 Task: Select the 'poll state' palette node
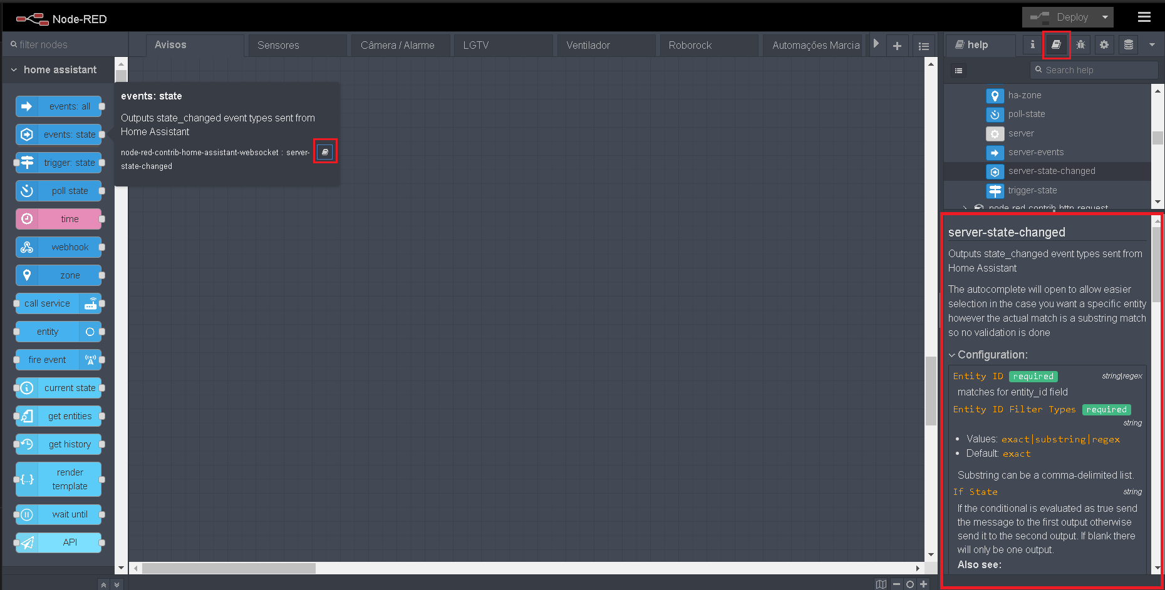(59, 191)
